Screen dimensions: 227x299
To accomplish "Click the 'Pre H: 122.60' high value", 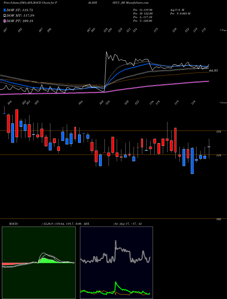I will click(x=143, y=14).
